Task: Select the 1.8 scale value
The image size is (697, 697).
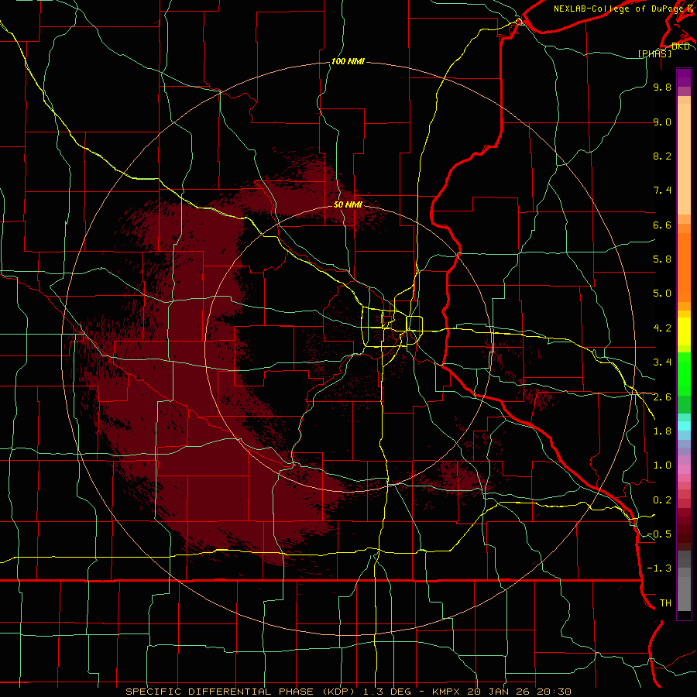Action: pos(662,431)
